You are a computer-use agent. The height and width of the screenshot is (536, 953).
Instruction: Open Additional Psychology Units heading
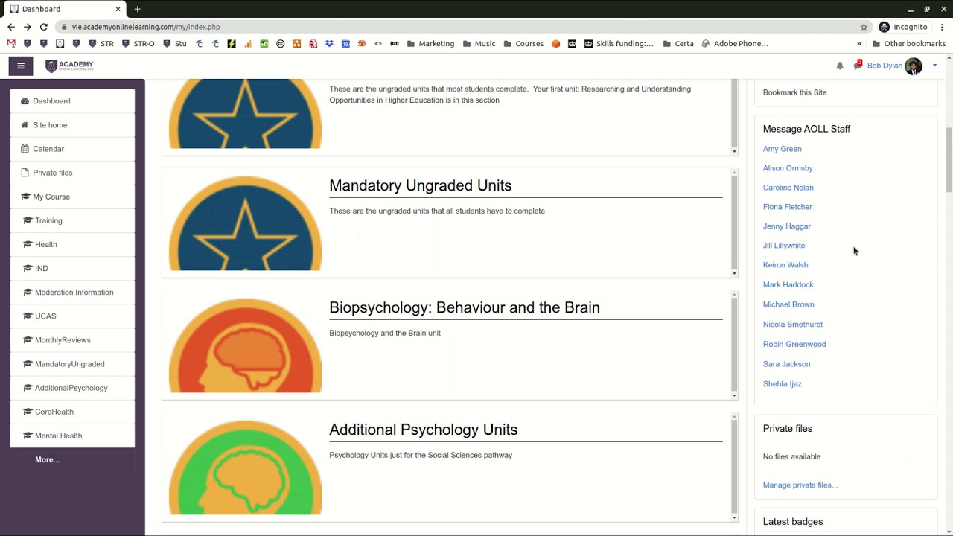(x=423, y=430)
